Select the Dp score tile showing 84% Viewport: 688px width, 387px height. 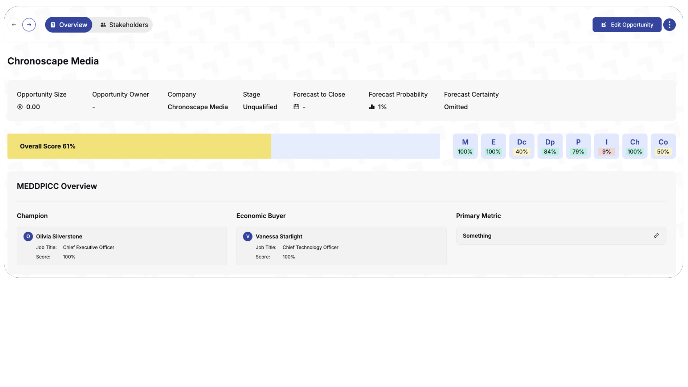(x=550, y=146)
